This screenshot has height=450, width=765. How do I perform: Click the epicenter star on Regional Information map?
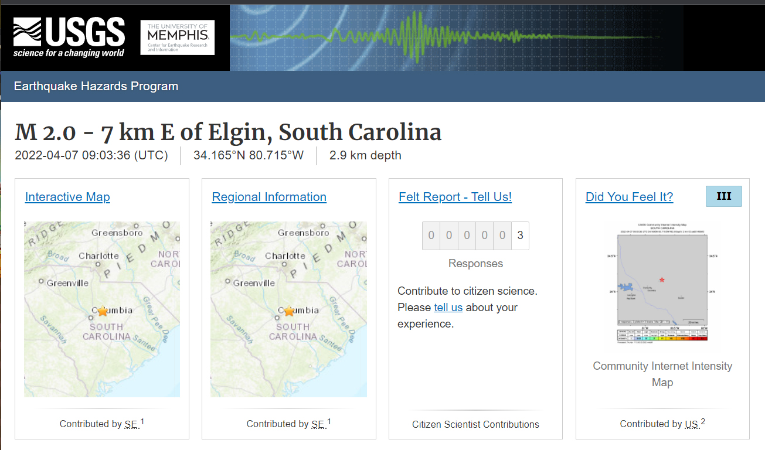click(x=289, y=311)
